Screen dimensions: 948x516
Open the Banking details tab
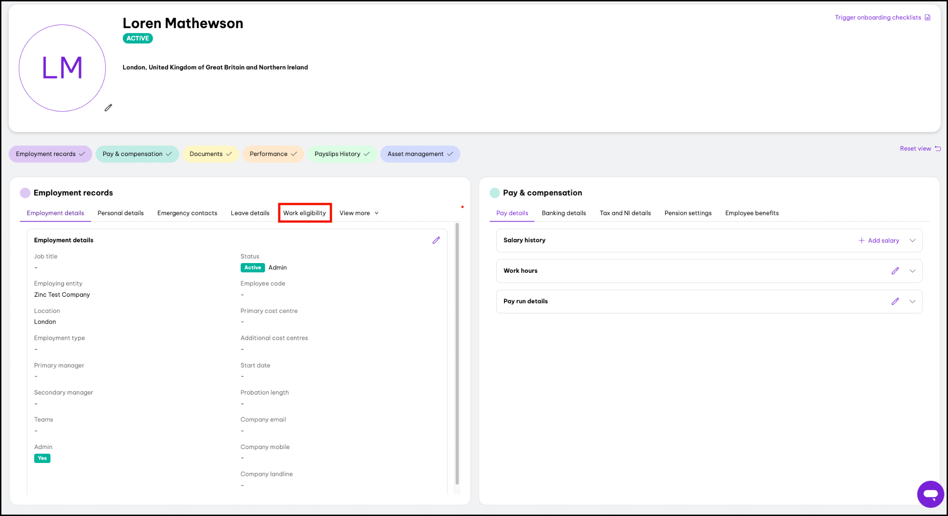(564, 213)
